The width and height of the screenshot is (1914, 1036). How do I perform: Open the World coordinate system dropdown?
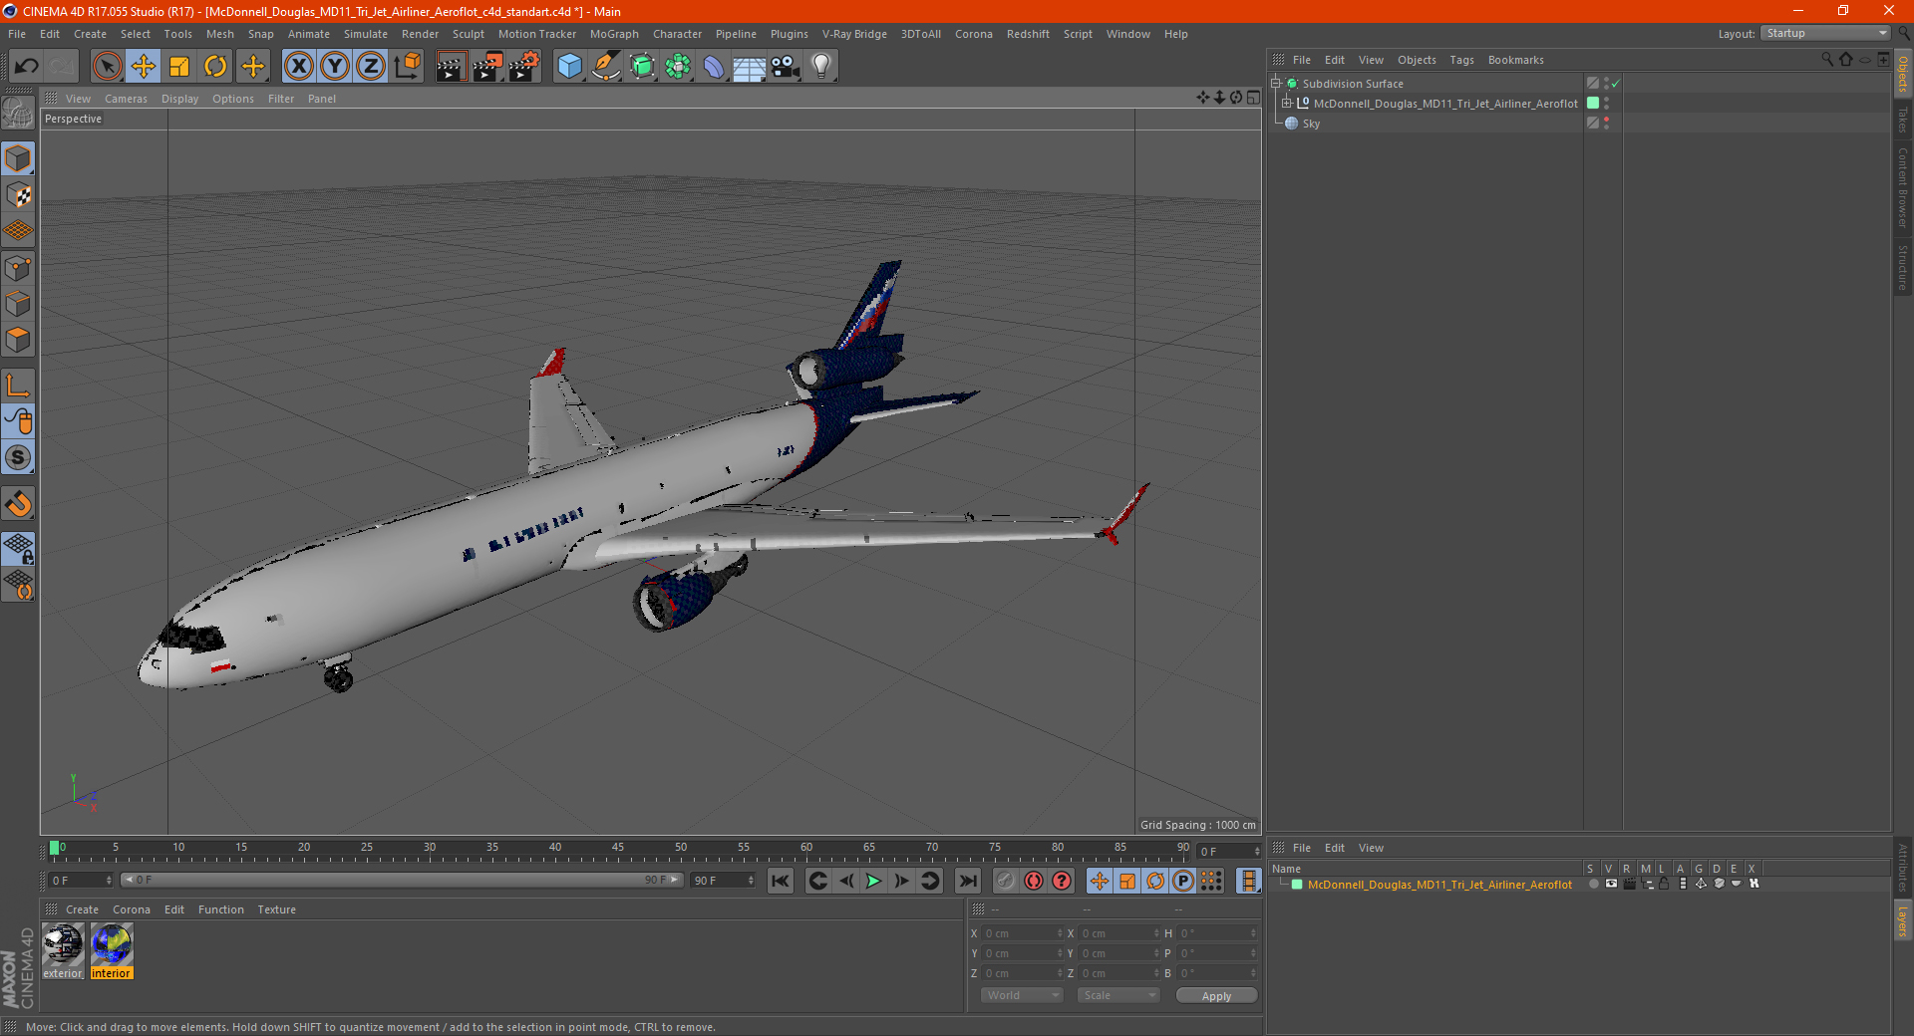(x=1022, y=995)
